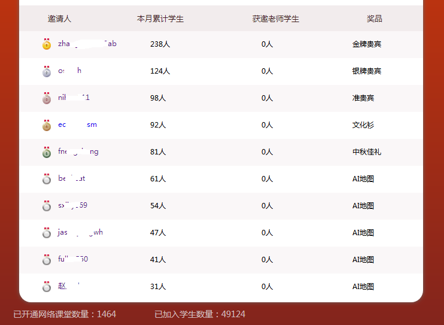Image resolution: width=444 pixels, height=325 pixels.
Task: Click the medal icon in the 41人 row
Action: point(47,260)
